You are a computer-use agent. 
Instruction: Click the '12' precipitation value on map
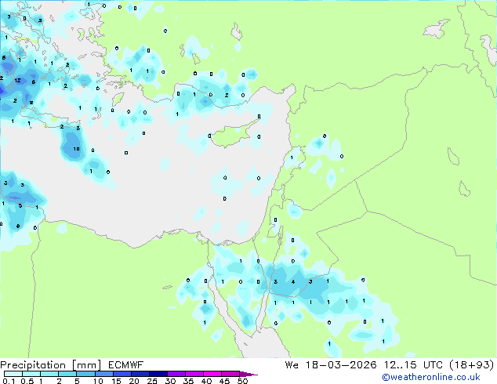coord(17,81)
